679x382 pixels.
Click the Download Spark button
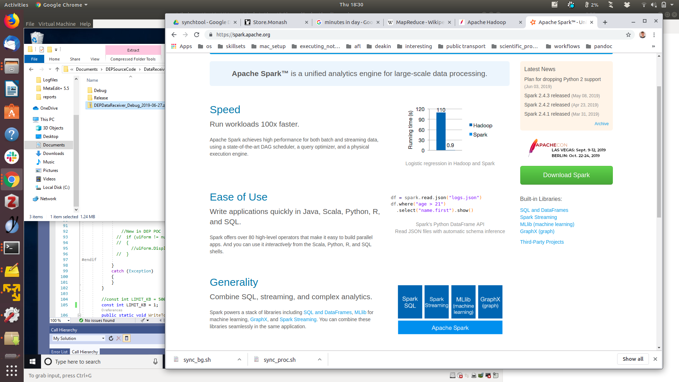566,175
